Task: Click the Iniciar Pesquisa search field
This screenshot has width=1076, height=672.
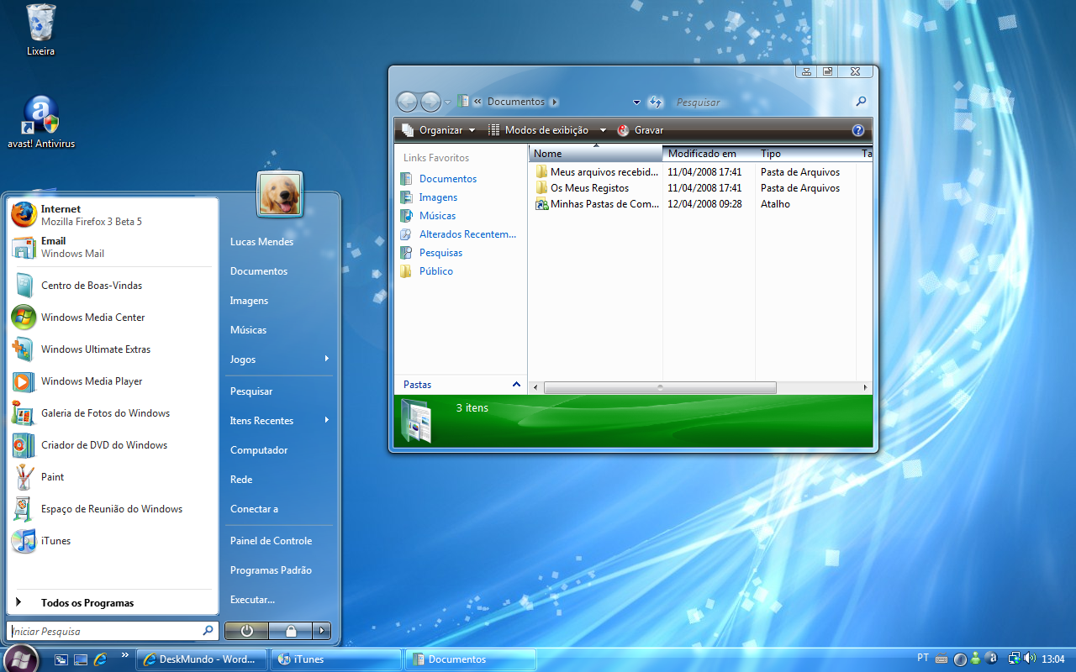Action: [x=113, y=631]
